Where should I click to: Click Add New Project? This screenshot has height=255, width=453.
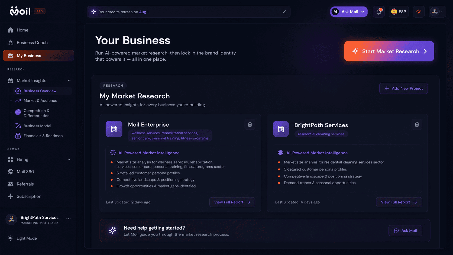click(x=403, y=88)
